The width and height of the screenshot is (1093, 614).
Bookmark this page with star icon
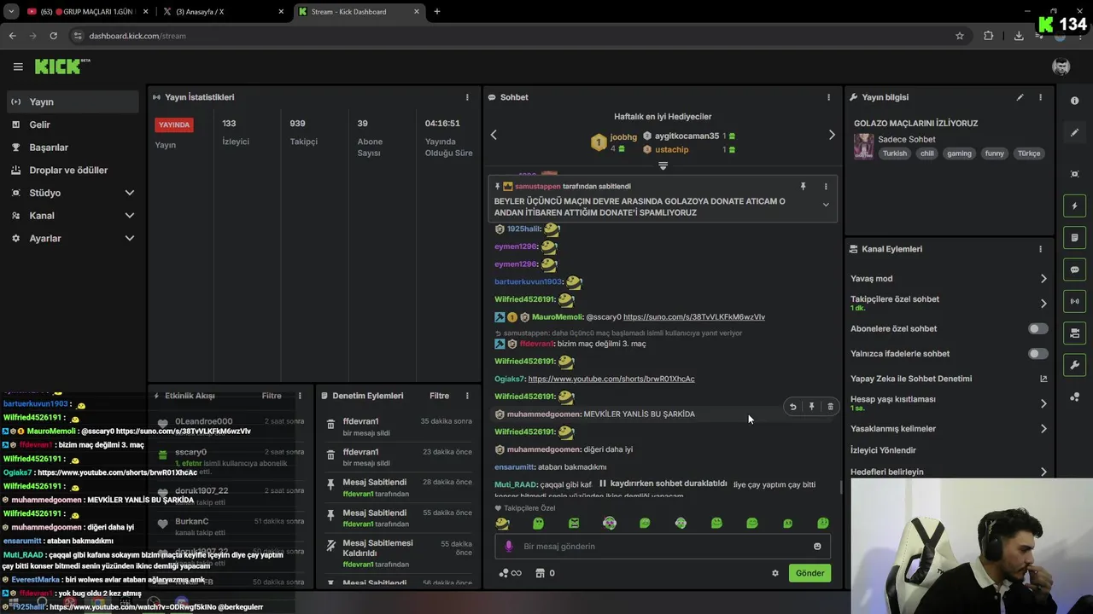[960, 36]
